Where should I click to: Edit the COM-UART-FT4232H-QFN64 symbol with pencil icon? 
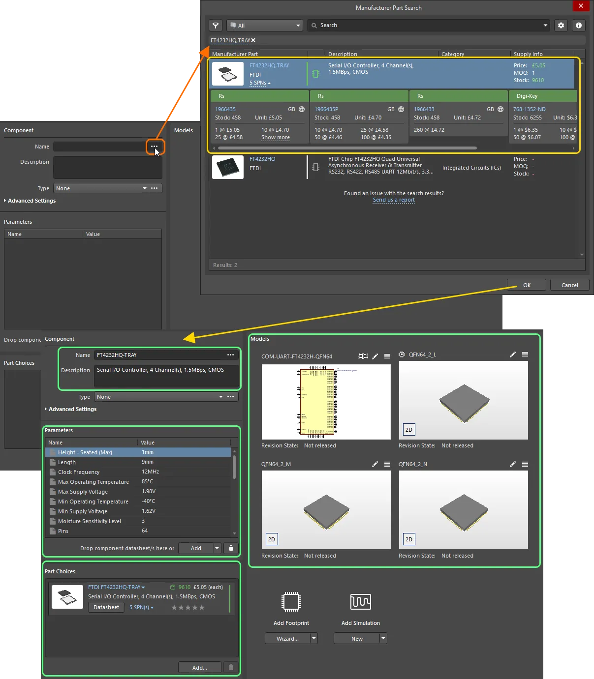pos(375,356)
